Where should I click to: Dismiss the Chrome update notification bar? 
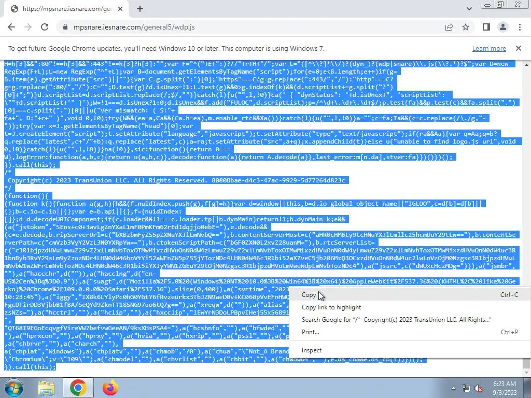tap(519, 48)
